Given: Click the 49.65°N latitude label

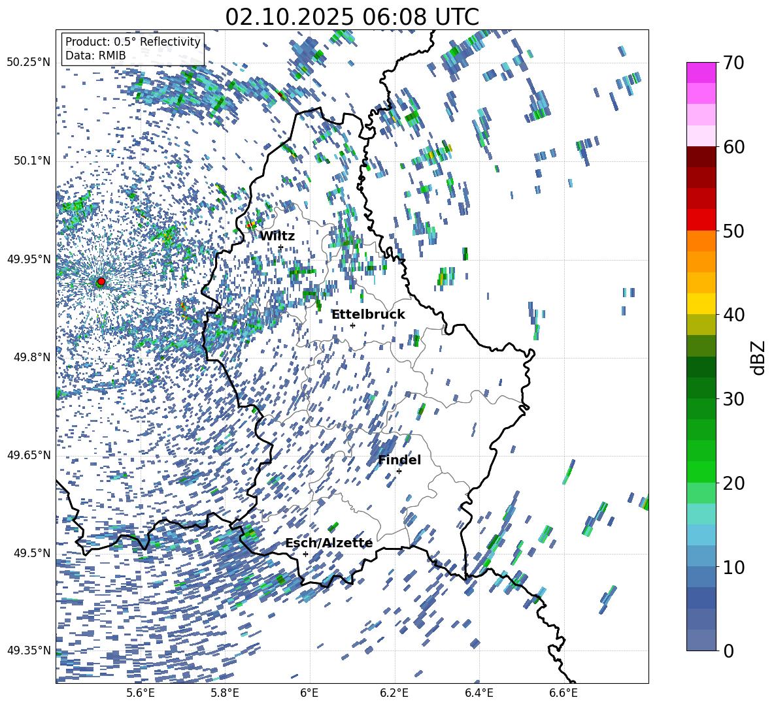Looking at the screenshot, I should coord(29,455).
